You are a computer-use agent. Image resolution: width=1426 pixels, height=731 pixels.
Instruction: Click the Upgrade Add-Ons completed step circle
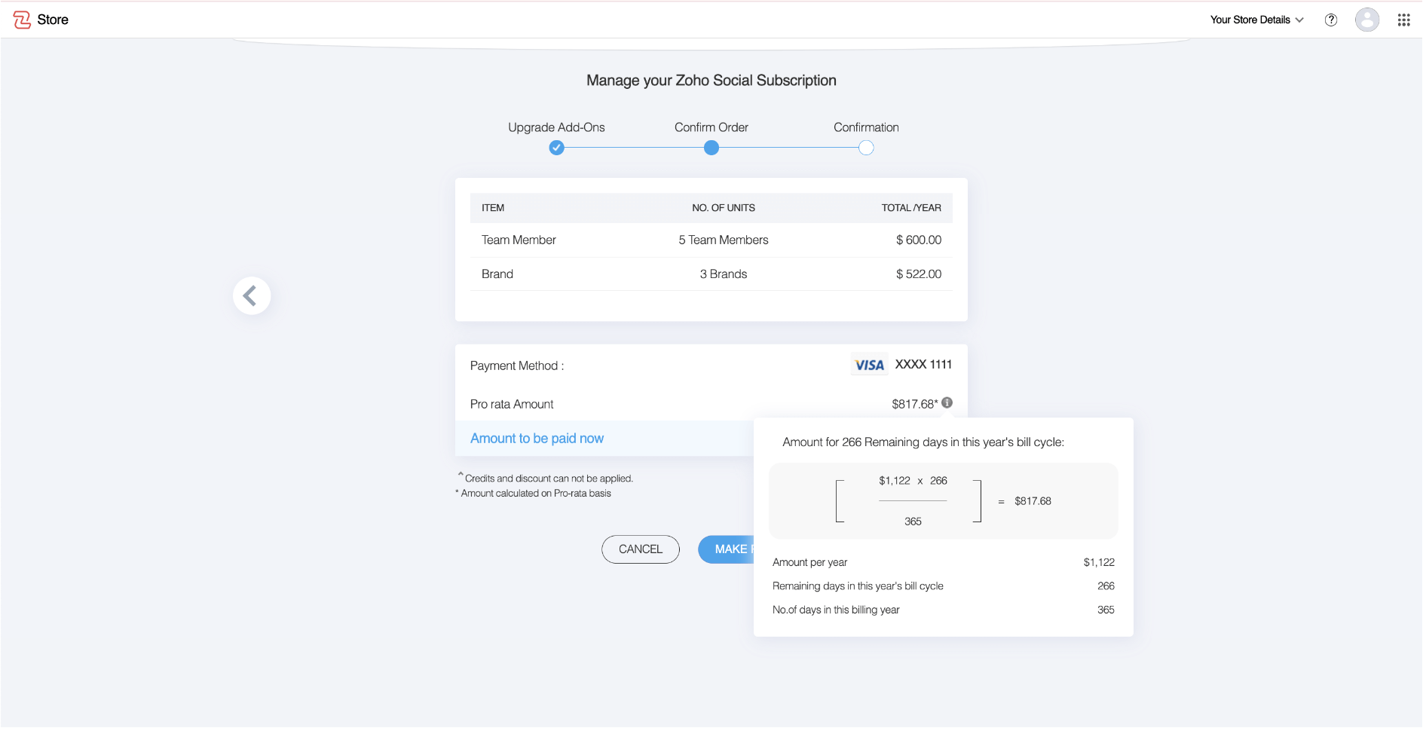coord(556,148)
